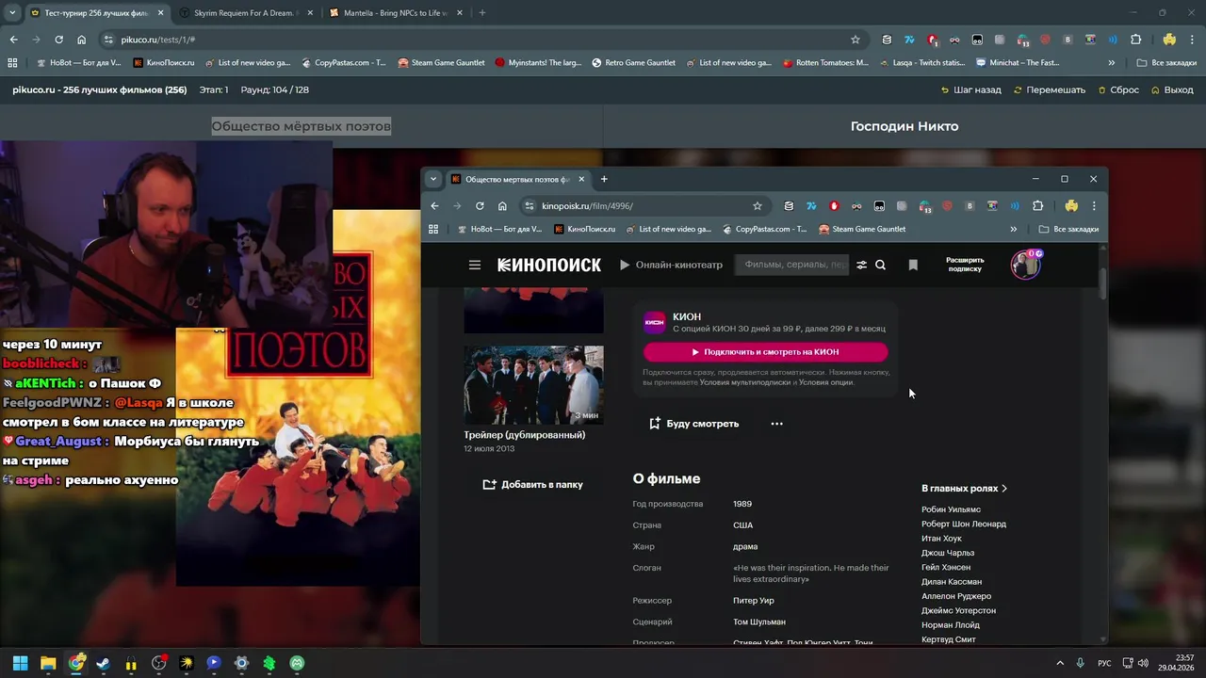View site info icon for kinopoisk.ru
The height and width of the screenshot is (678, 1206).
point(530,206)
